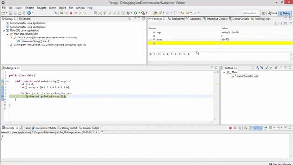Click the Quick Access search field
Image resolution: width=293 pixels, height=165 pixels.
coord(250,13)
